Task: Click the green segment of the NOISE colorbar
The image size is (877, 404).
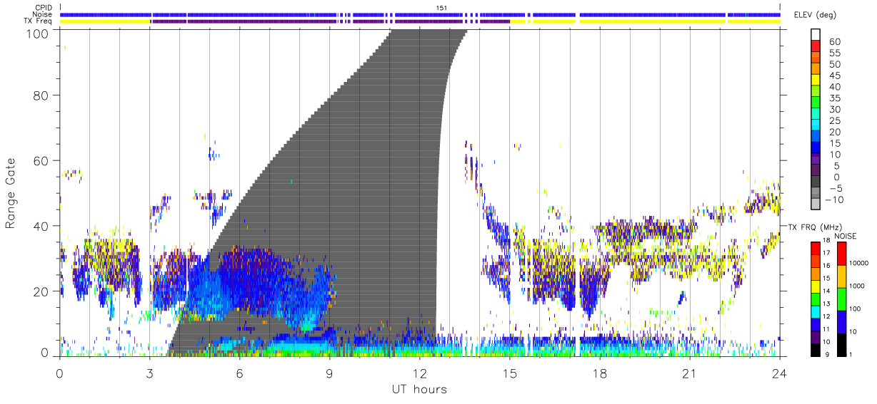Action: click(841, 299)
